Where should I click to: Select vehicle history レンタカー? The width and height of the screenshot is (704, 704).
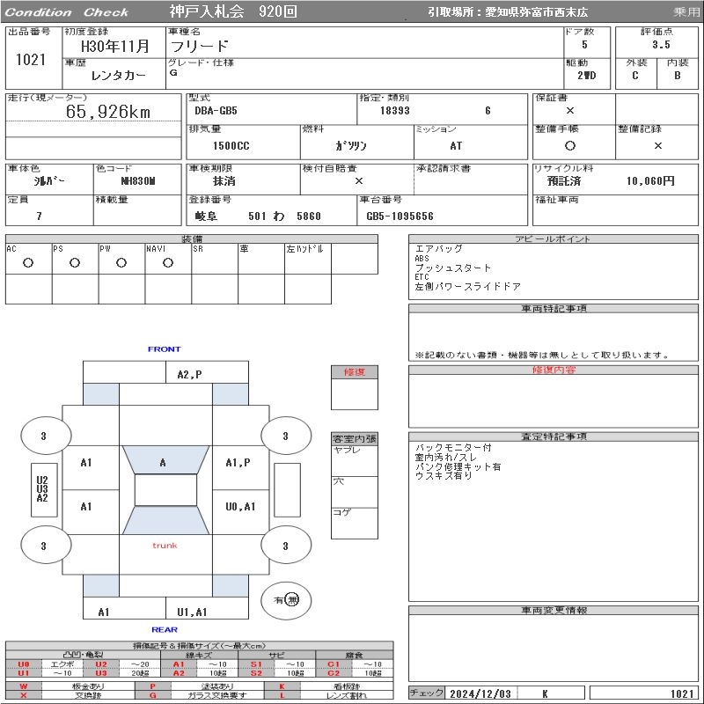(x=118, y=76)
